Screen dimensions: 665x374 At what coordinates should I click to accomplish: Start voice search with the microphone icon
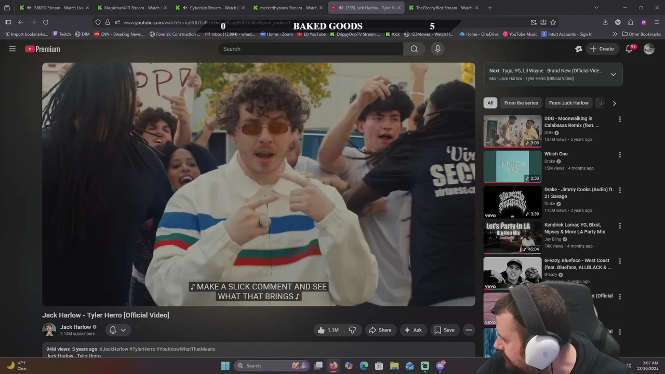pyautogui.click(x=437, y=49)
